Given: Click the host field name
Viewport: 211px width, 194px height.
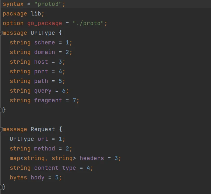Looking at the screenshot, I should coord(41,62).
